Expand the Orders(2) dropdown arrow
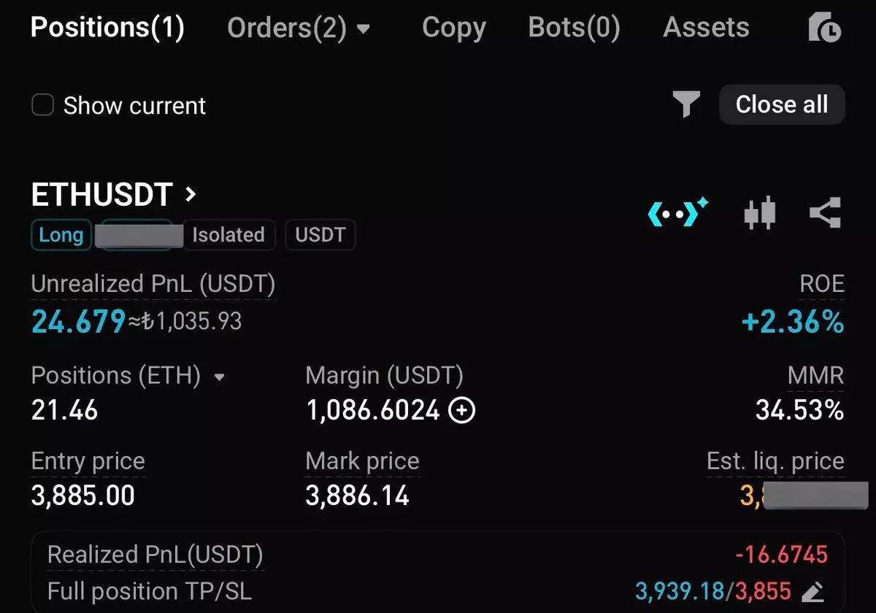 pyautogui.click(x=364, y=30)
